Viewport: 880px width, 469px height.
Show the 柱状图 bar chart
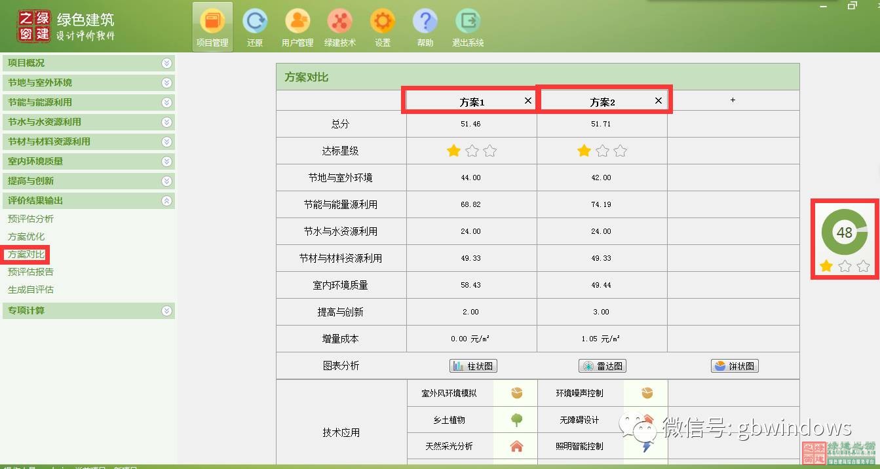473,366
